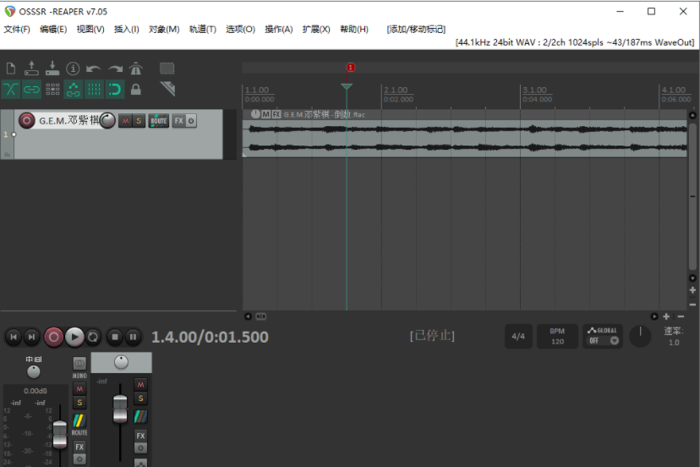This screenshot has width=700, height=467.
Task: Click the Save Project down-arrow icon
Action: (52, 69)
